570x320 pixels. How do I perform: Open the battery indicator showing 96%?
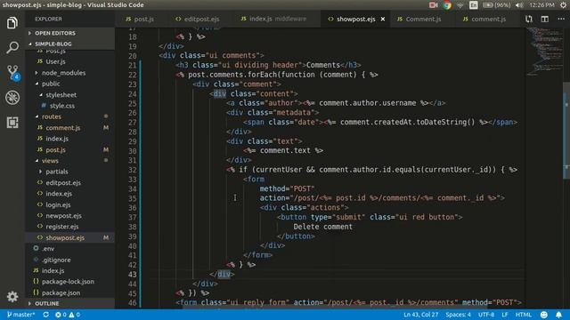[x=496, y=5]
